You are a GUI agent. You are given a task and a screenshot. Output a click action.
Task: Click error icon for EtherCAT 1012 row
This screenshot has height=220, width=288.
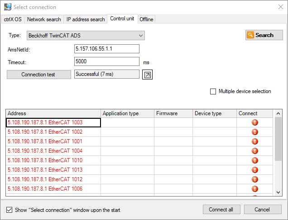[x=254, y=179]
